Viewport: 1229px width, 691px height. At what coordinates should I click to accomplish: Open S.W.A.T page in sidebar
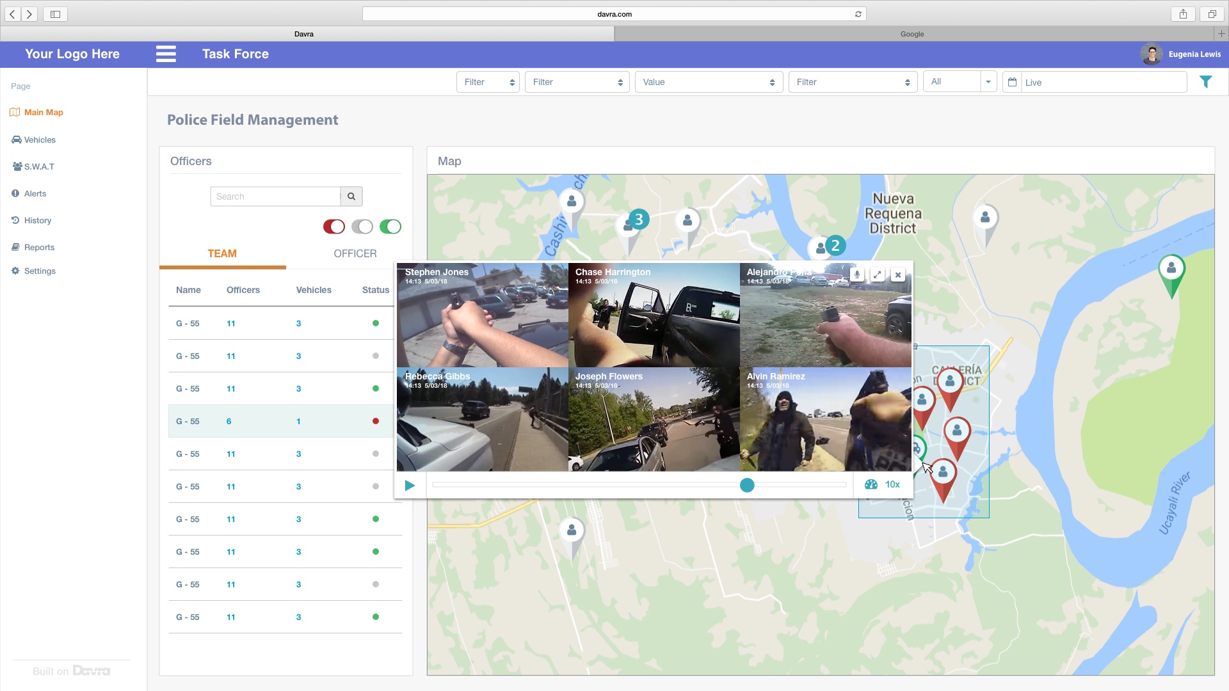[x=33, y=166]
